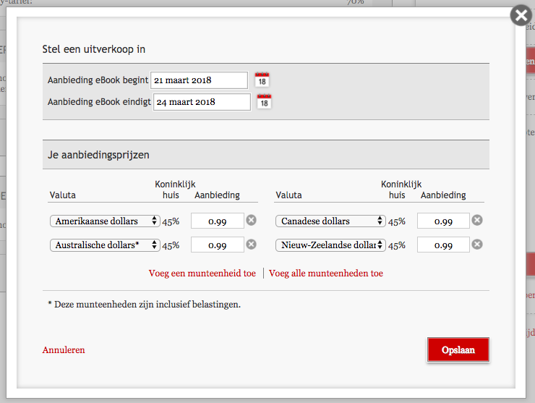Cancel with the Annuleren link

click(64, 350)
